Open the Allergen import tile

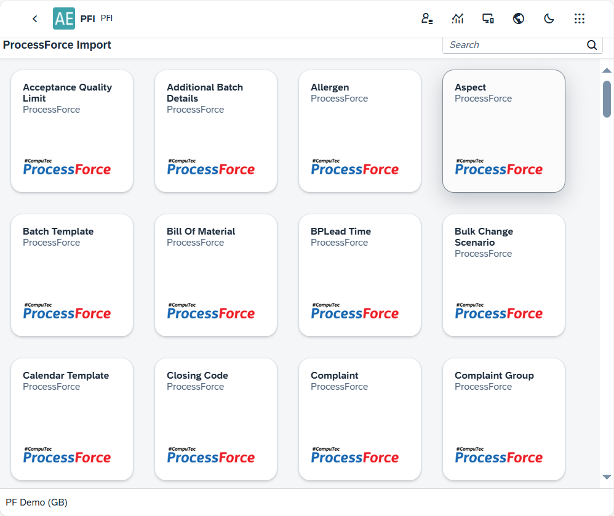tap(359, 131)
